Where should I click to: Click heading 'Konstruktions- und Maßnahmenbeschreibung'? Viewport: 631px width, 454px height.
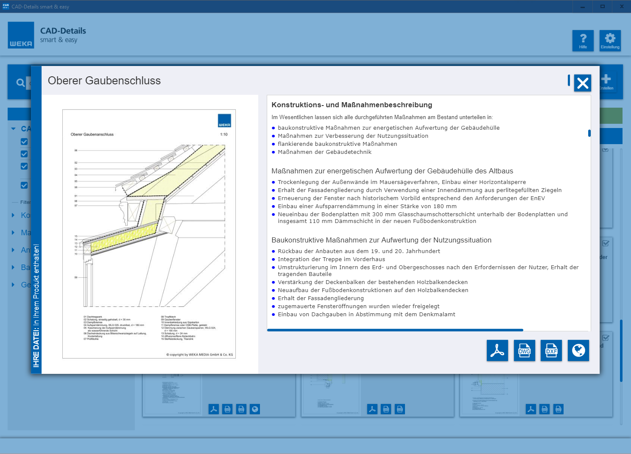tap(352, 105)
